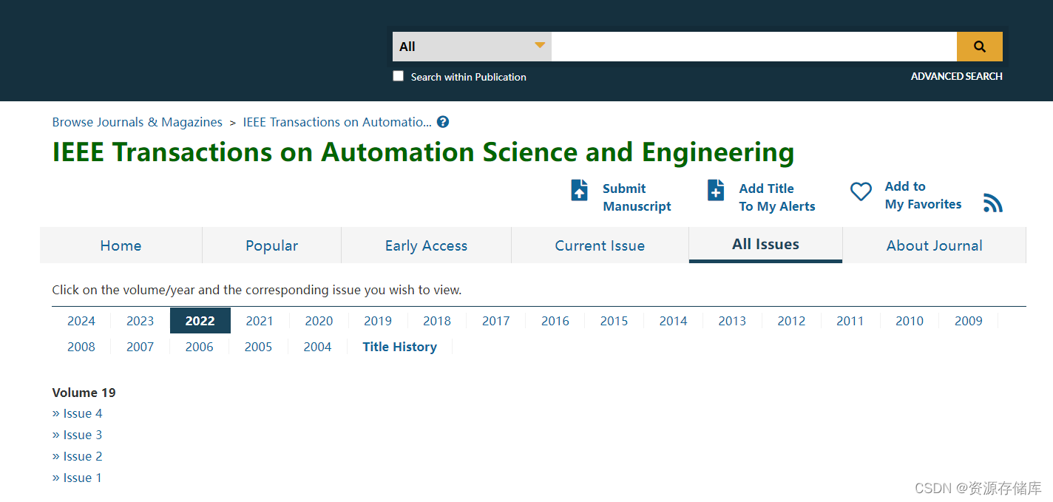Viewport: 1053px width, 502px height.
Task: Select year 2023
Action: click(140, 321)
